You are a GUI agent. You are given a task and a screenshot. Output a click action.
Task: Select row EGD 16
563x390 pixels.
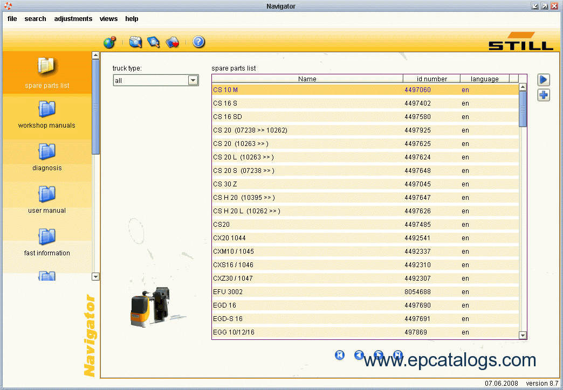[365, 305]
